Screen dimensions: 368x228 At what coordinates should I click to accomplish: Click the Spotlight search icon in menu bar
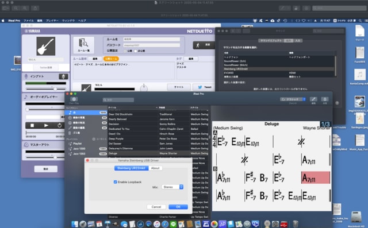coord(361,21)
